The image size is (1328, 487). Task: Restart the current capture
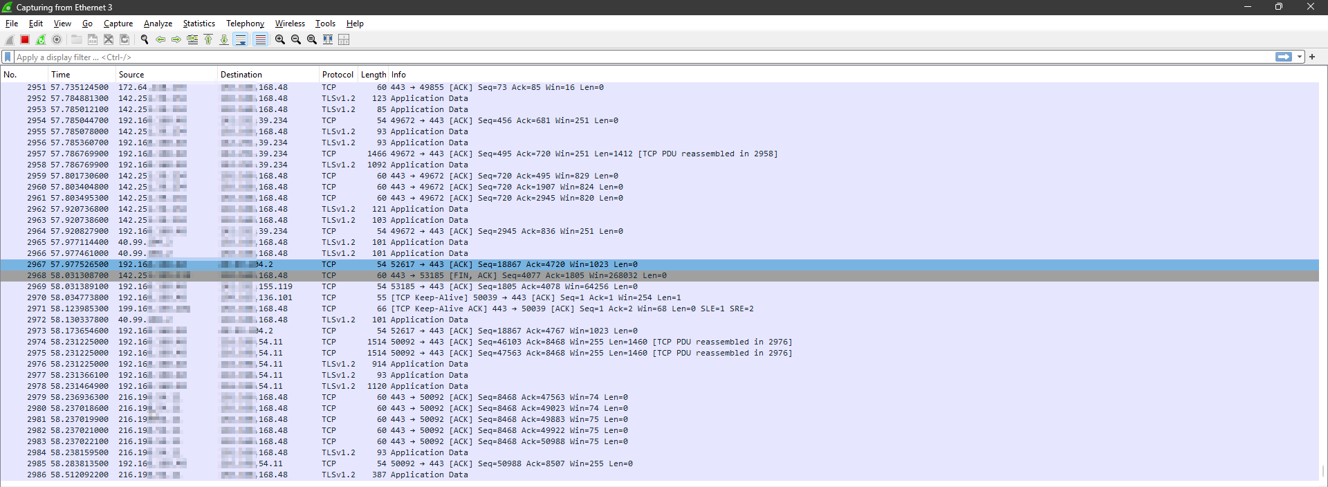coord(41,39)
